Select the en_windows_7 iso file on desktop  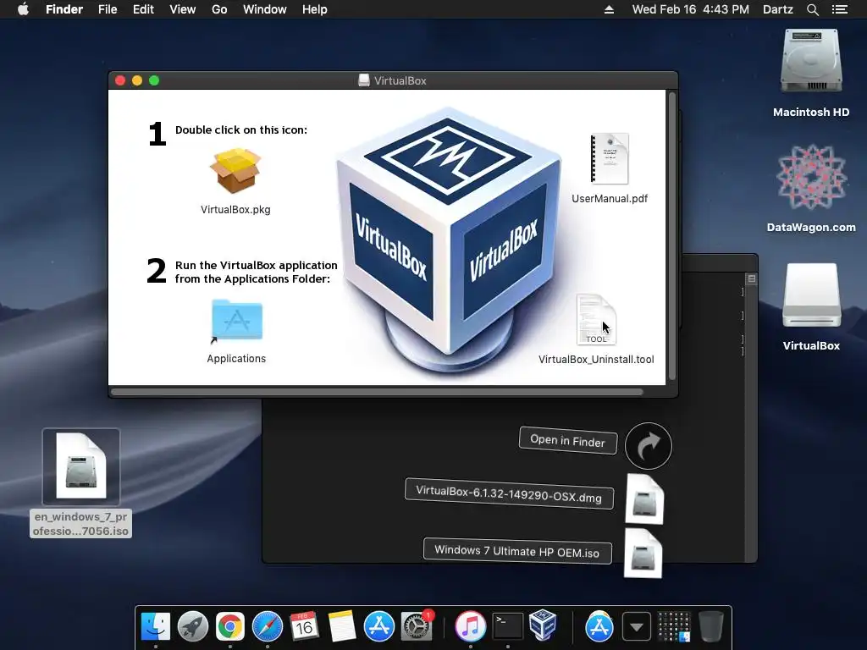click(x=81, y=466)
